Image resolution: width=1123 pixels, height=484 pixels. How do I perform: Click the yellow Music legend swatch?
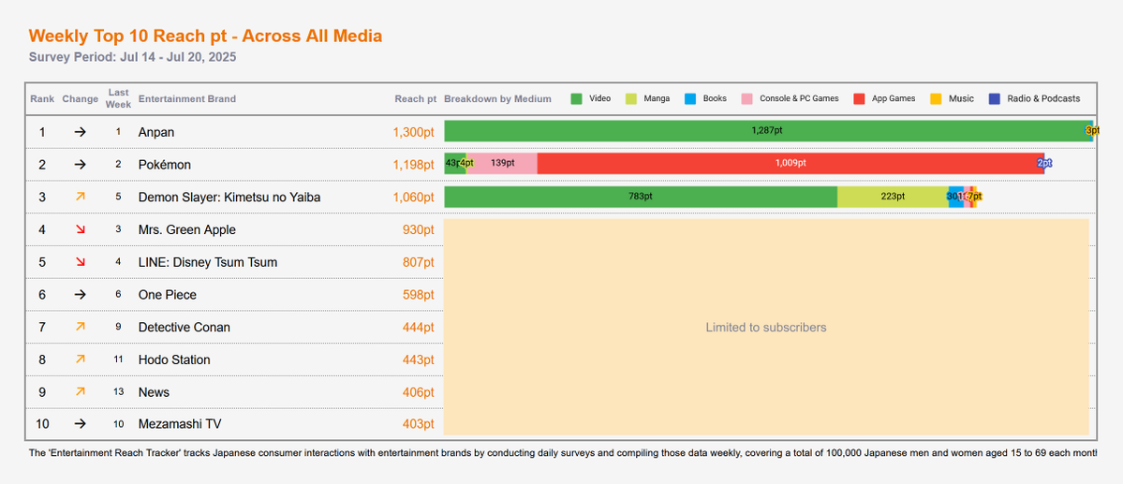coord(936,99)
